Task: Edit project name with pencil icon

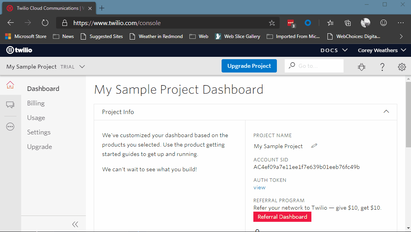Action: (314, 146)
